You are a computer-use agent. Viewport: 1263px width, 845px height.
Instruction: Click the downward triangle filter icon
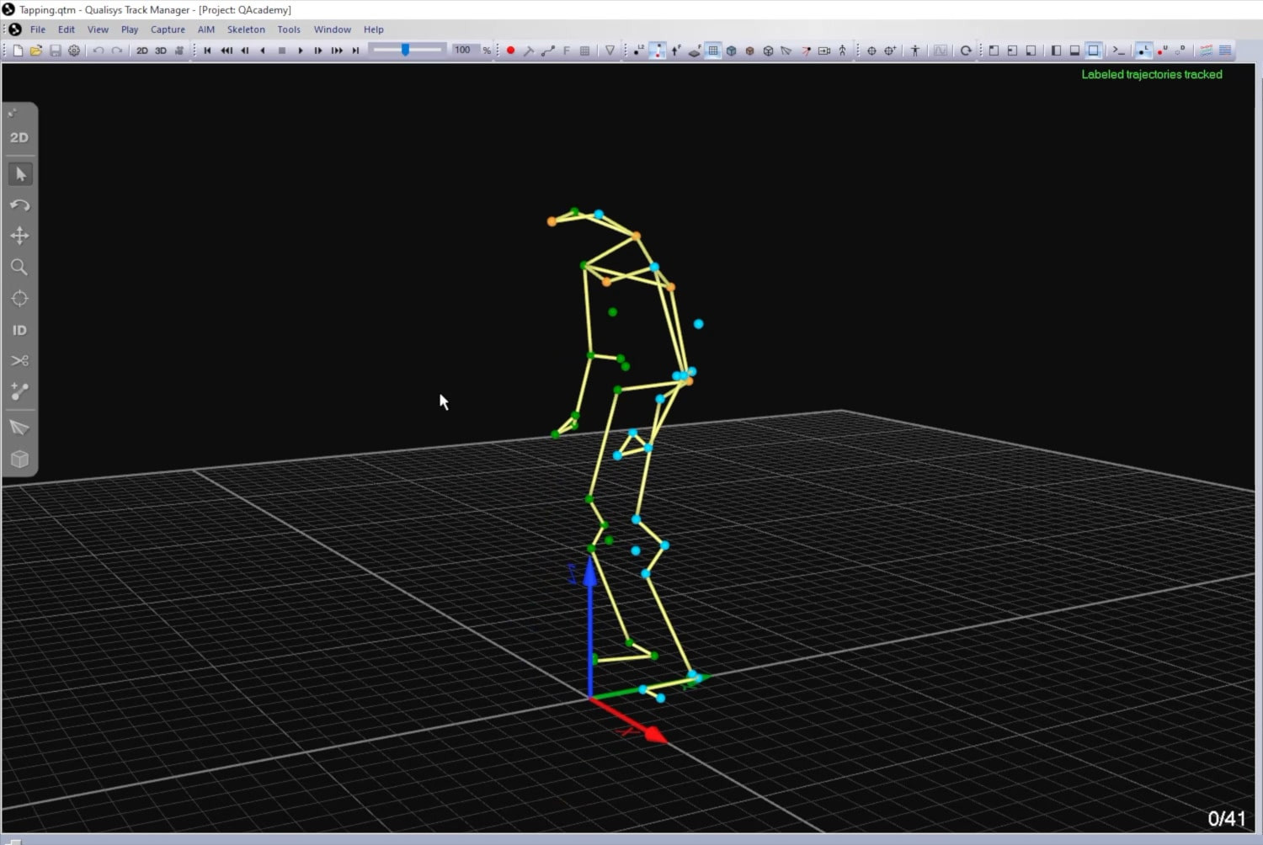tap(610, 50)
